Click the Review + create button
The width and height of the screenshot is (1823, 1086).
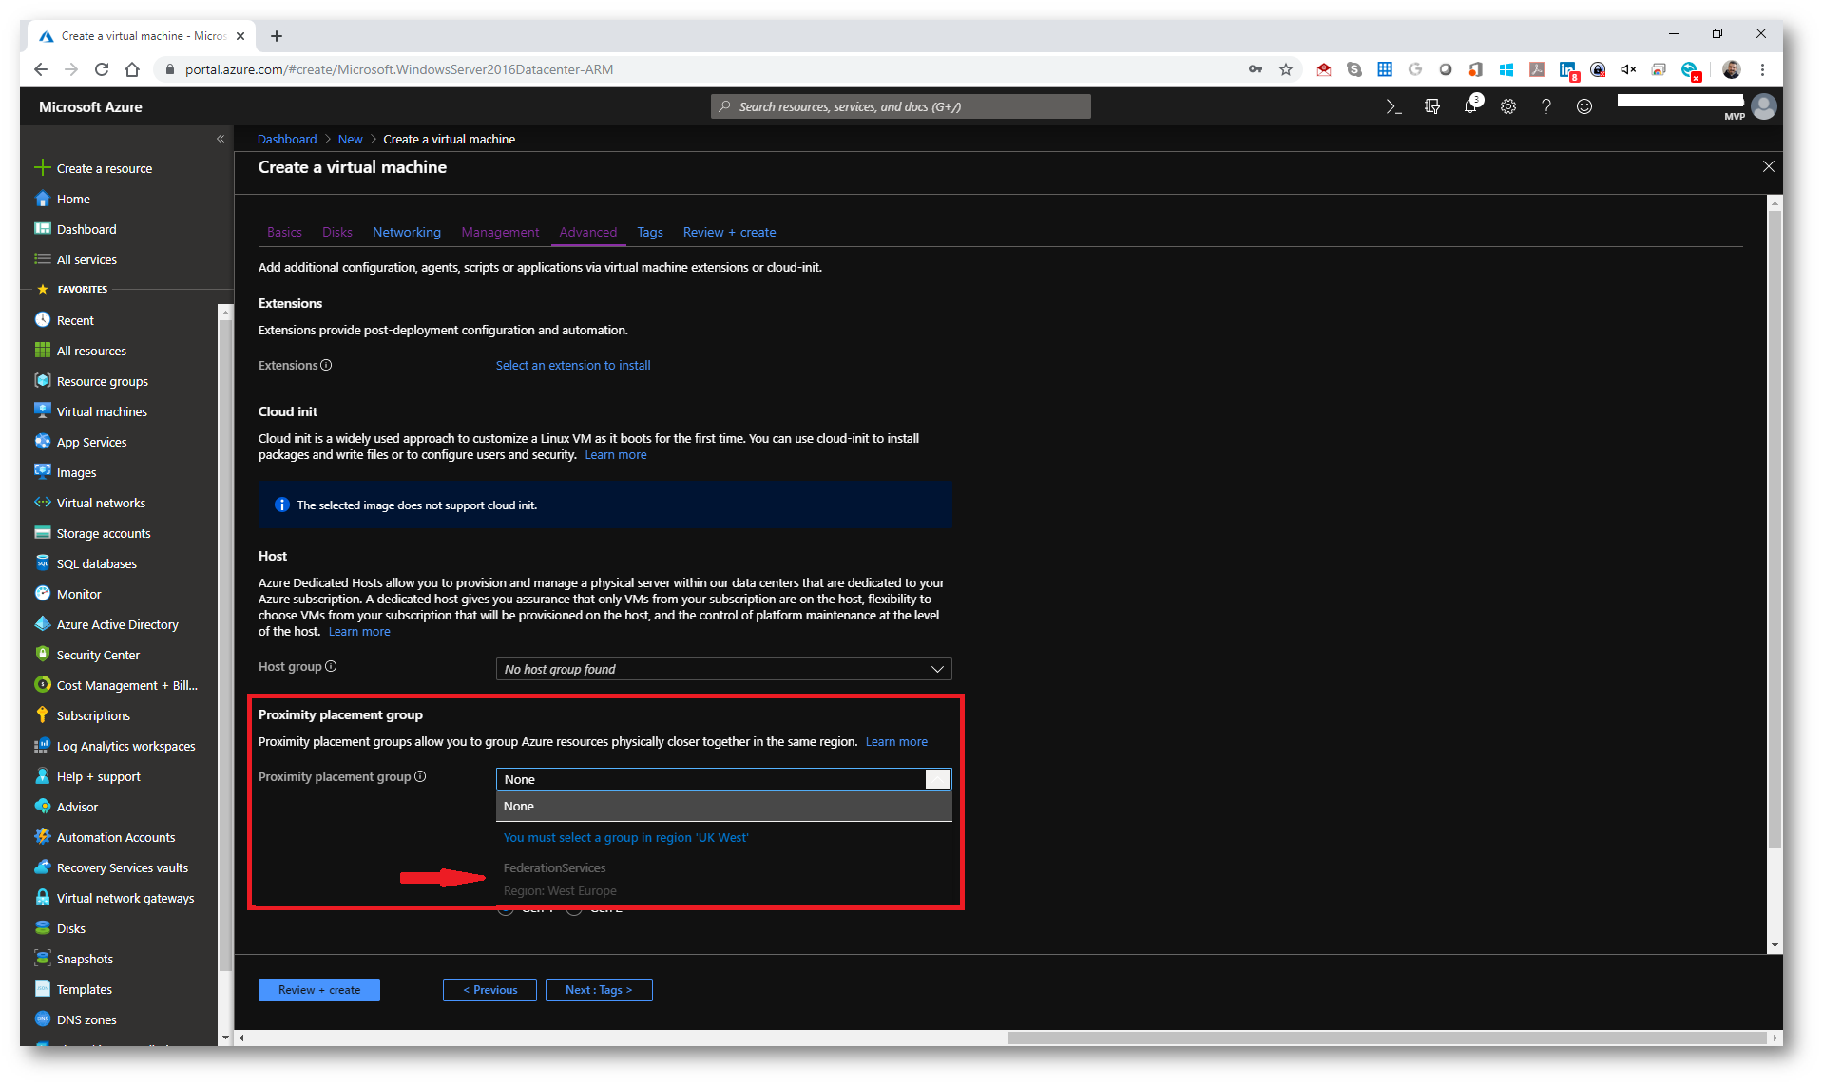pos(319,990)
